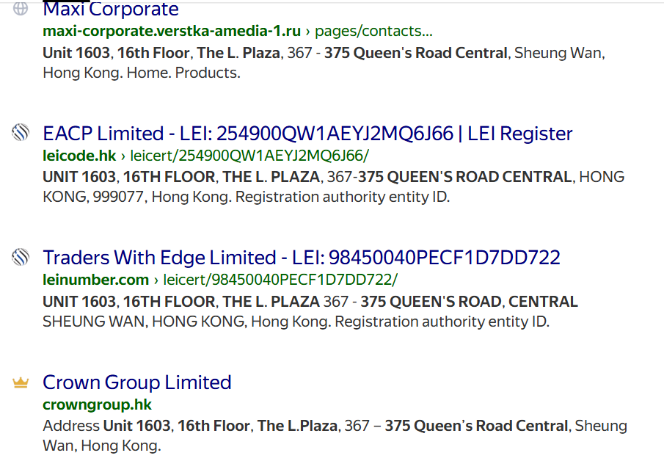Screen dimensions: 664x461
Task: Open the Maxi Corporate result title
Action: tap(111, 9)
